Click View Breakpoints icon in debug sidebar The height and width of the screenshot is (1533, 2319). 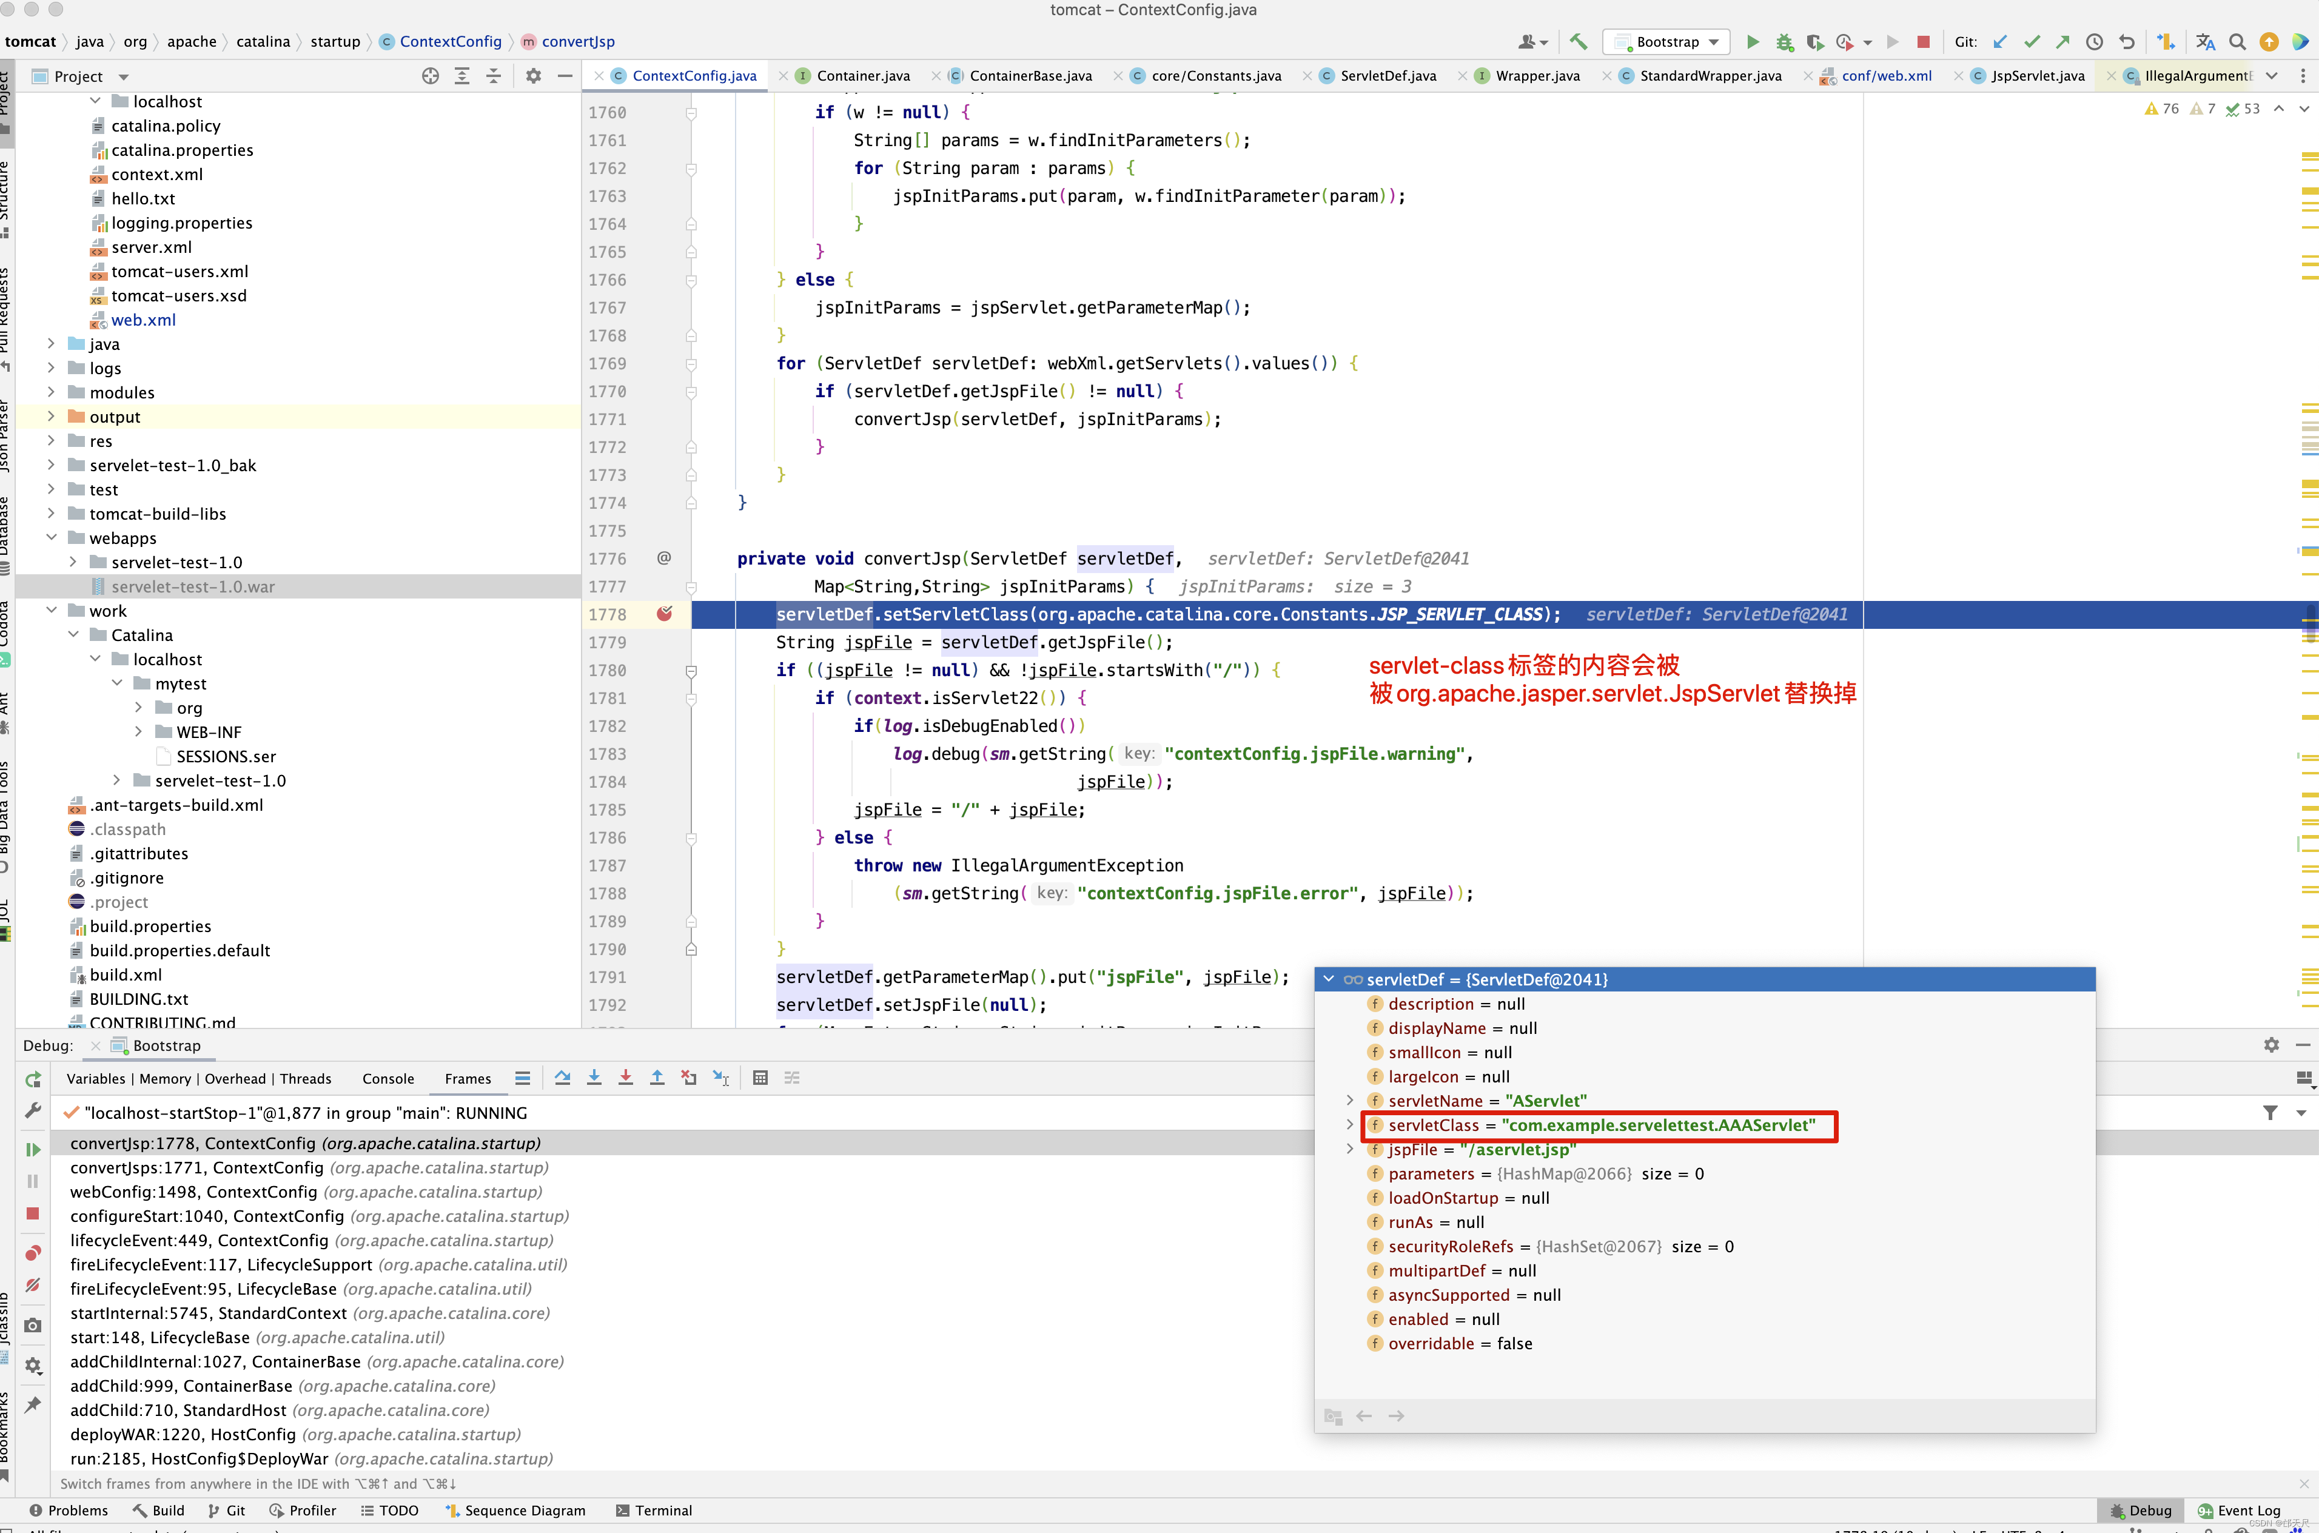pyautogui.click(x=32, y=1253)
